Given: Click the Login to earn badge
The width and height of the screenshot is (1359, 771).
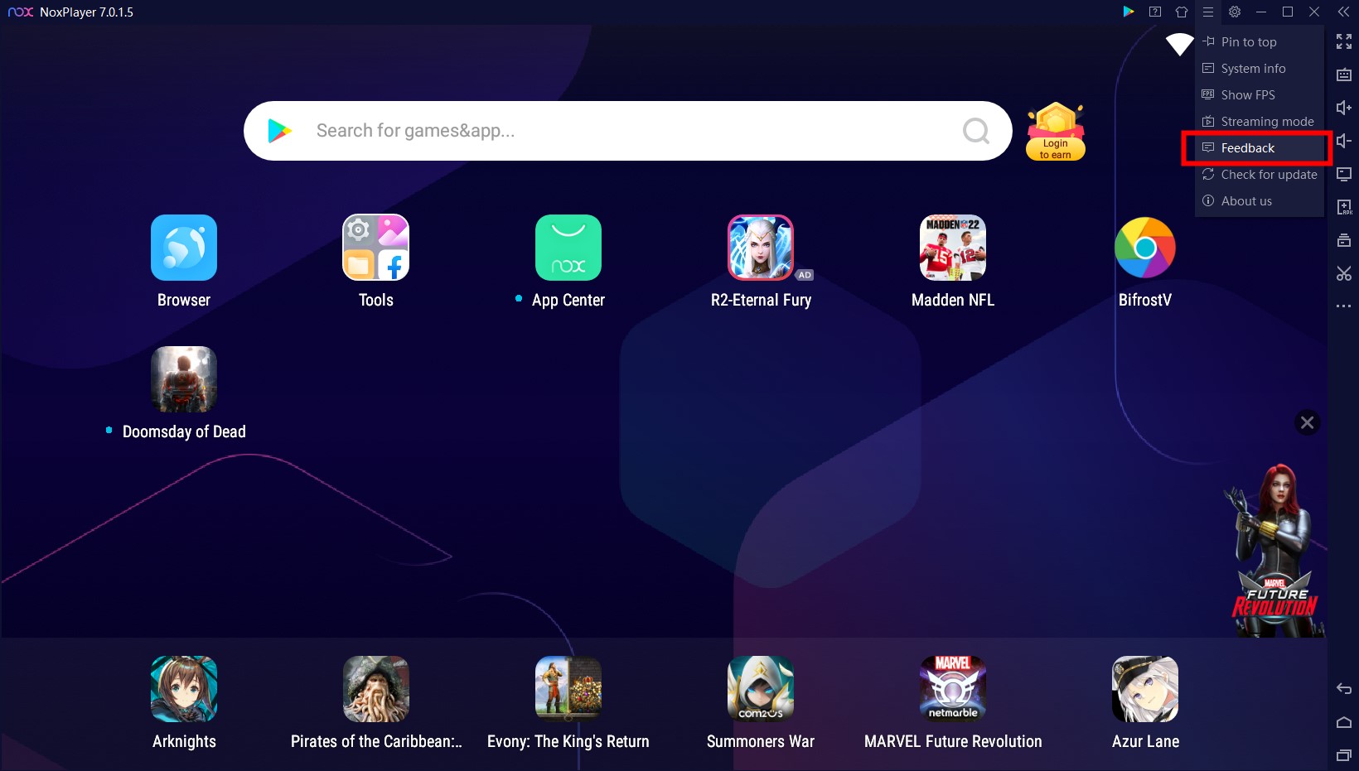Looking at the screenshot, I should click(1056, 131).
